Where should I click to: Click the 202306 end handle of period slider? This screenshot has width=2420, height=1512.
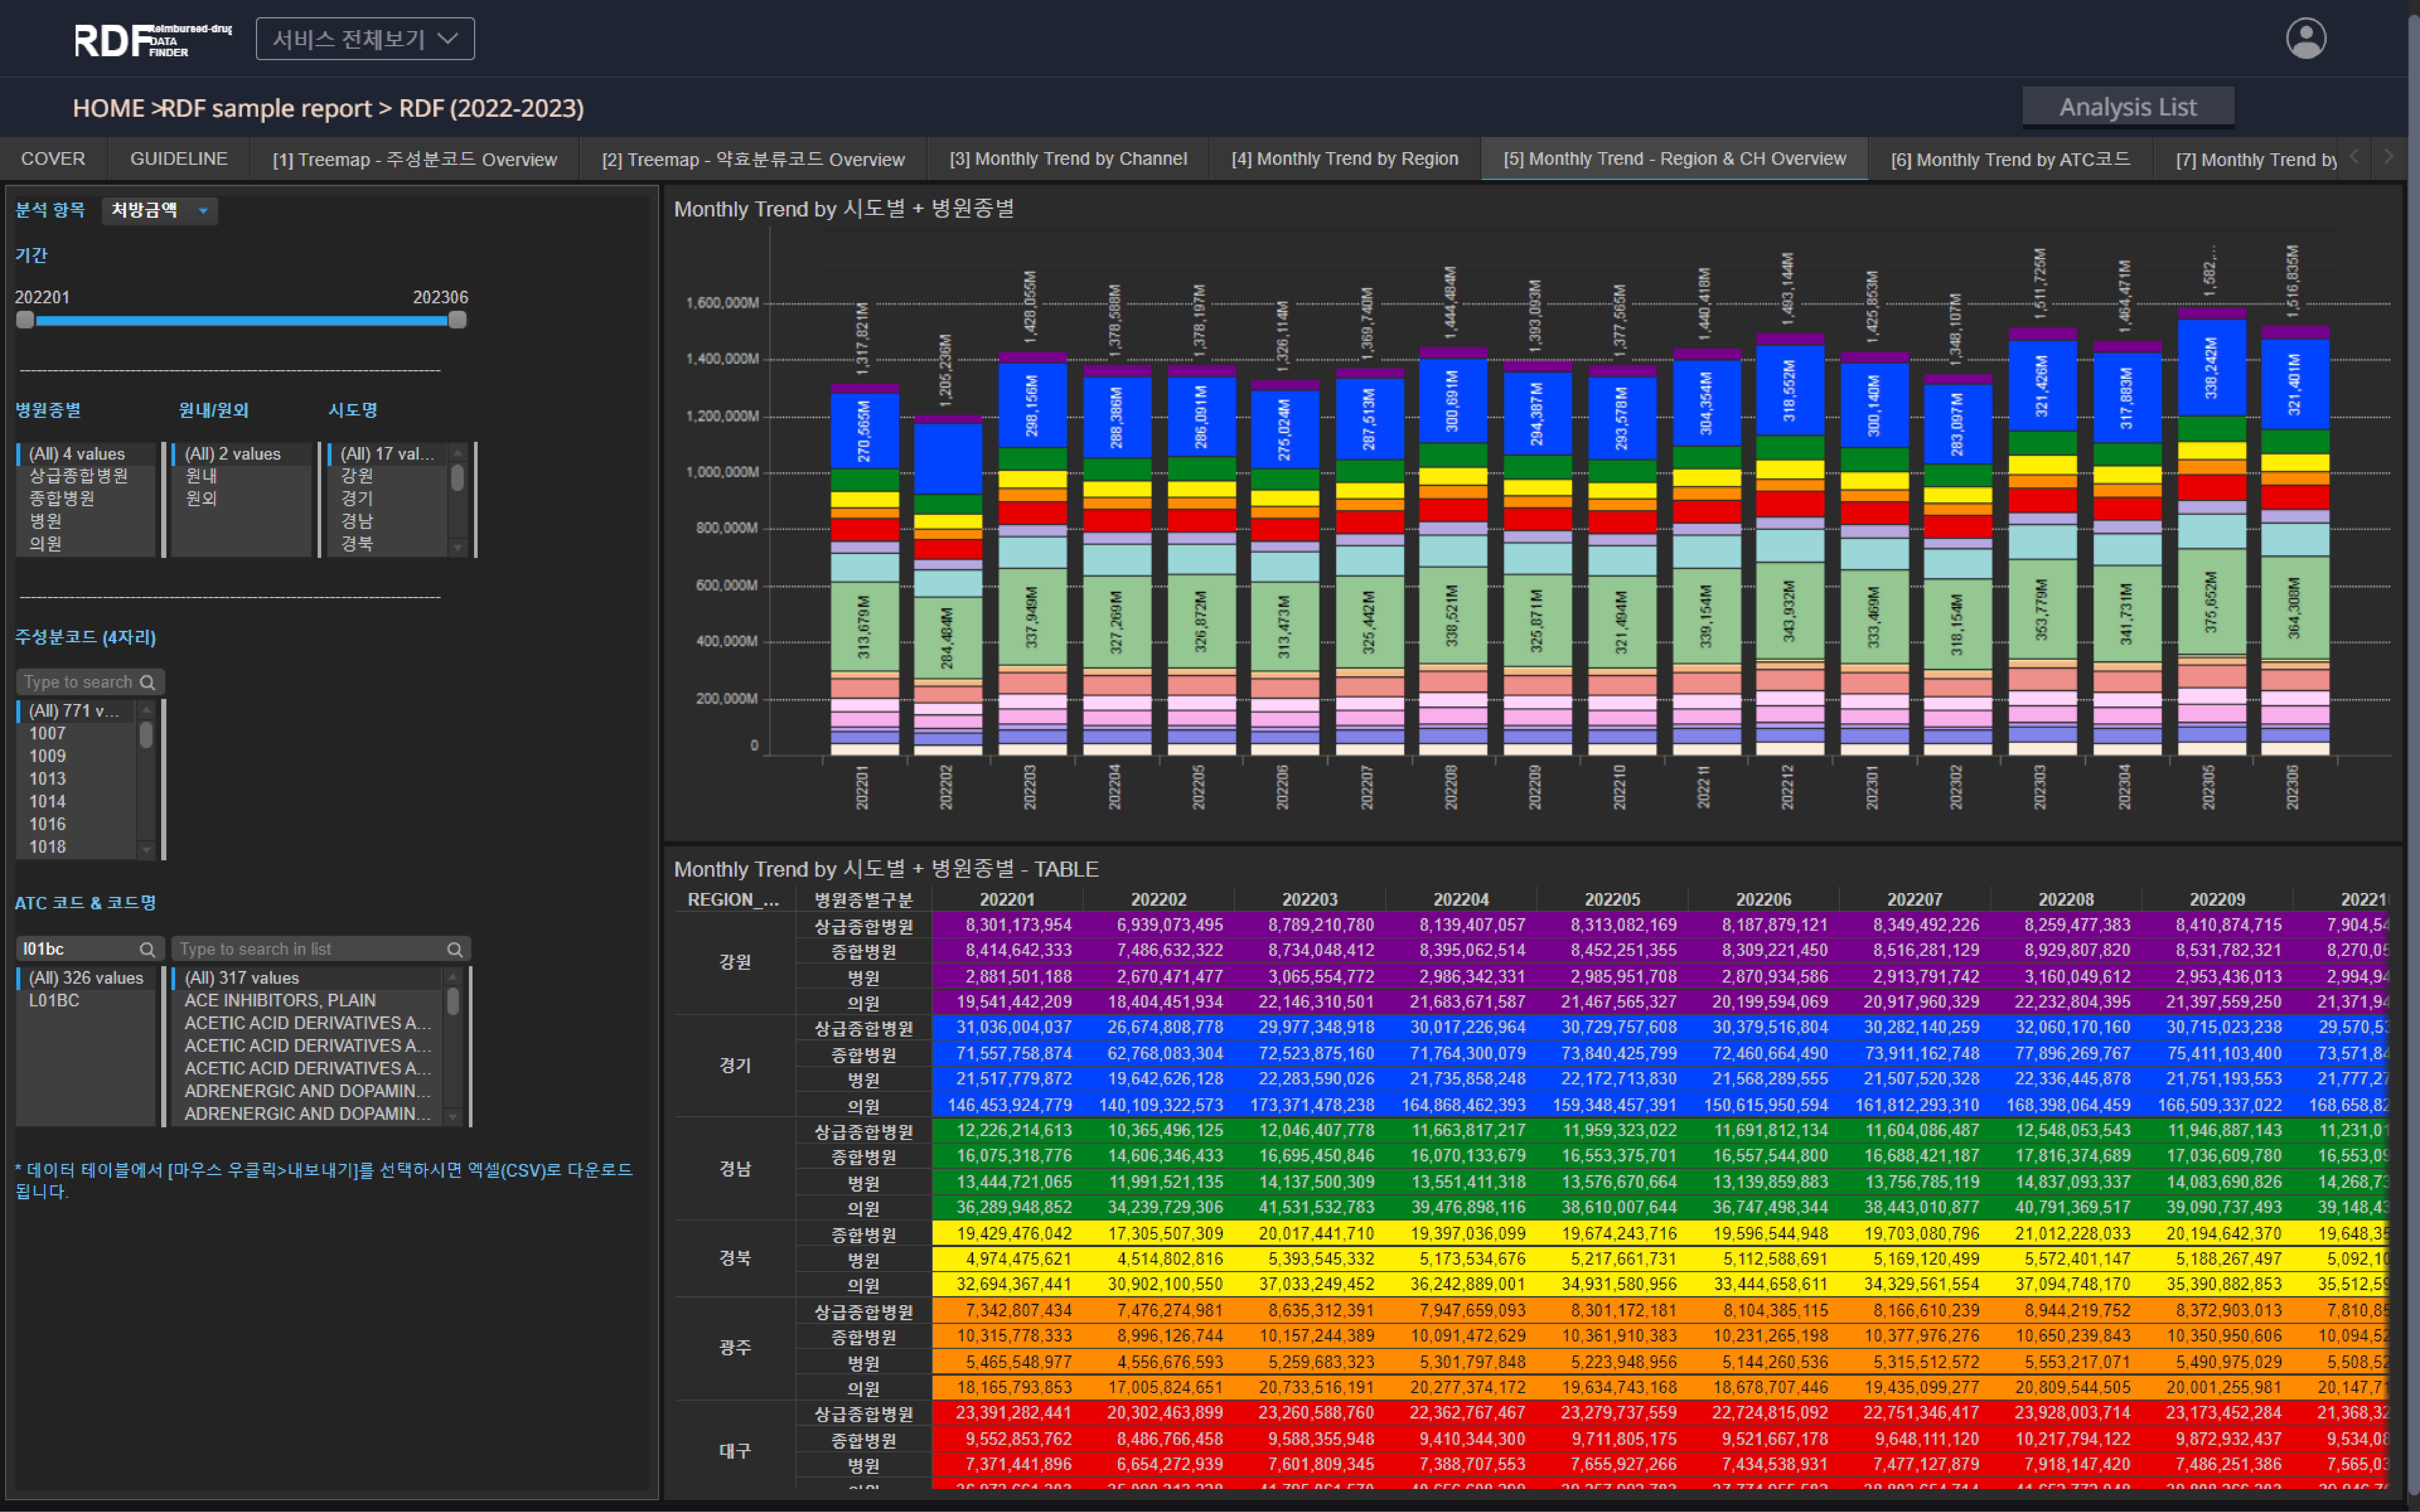(457, 320)
